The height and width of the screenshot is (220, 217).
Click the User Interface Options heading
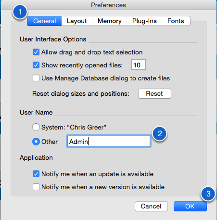(53, 39)
